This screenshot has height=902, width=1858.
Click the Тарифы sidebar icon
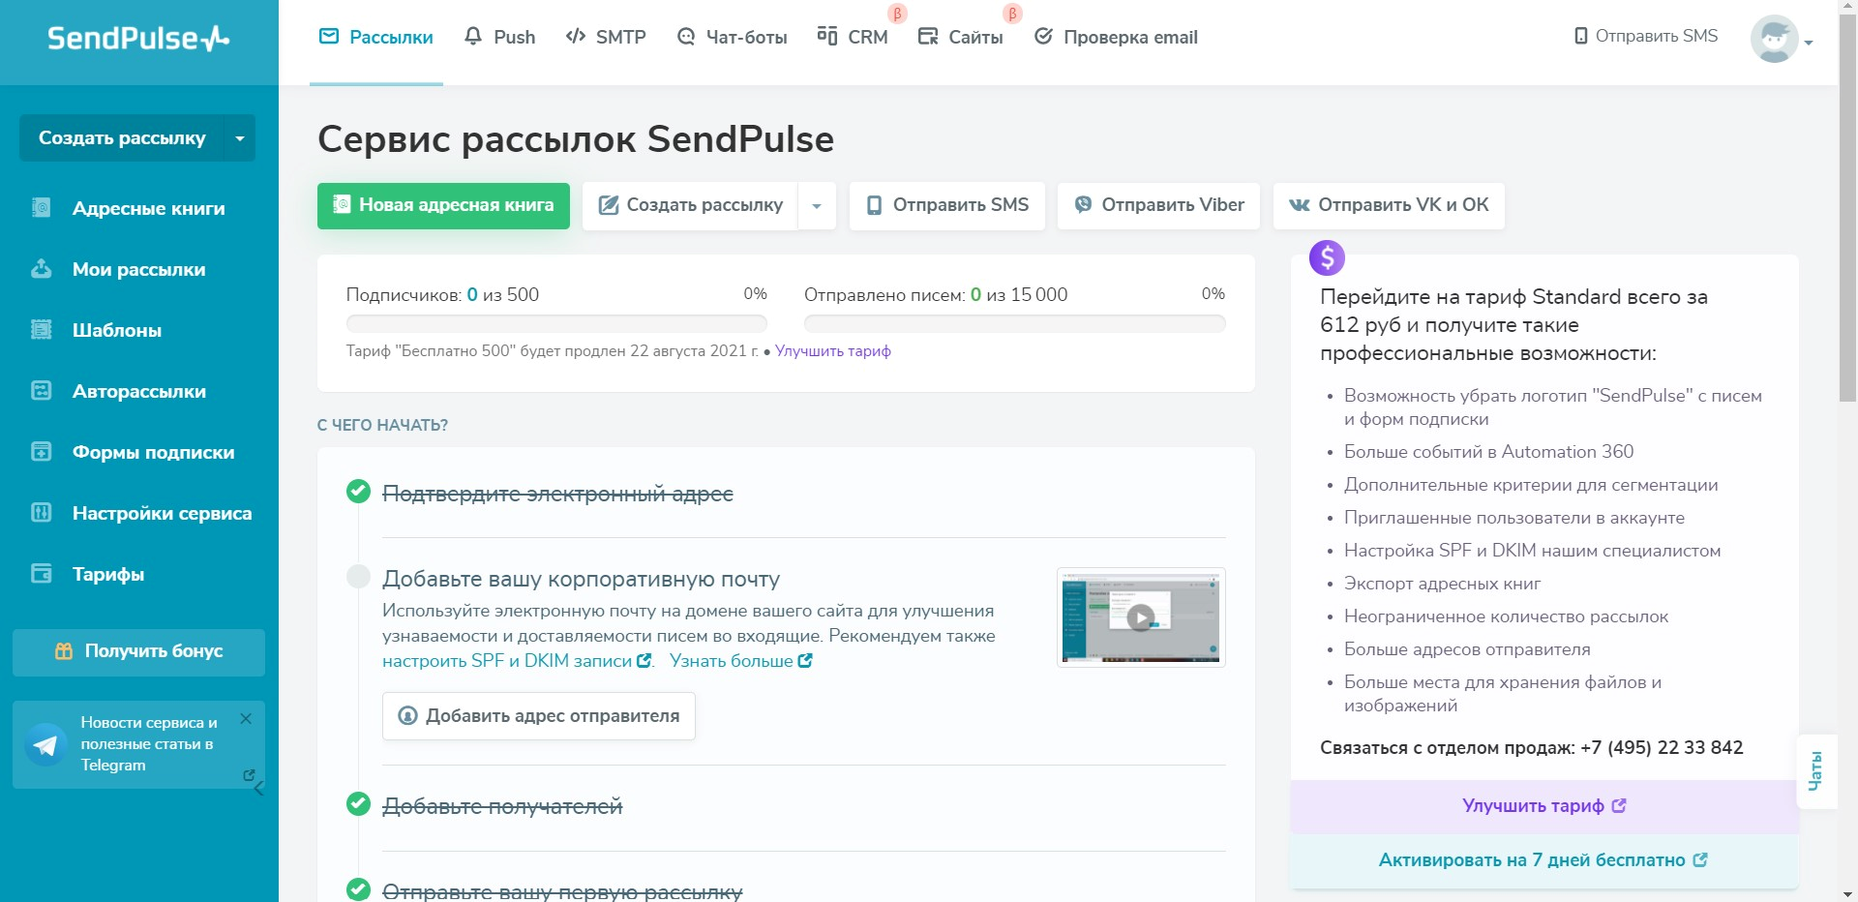click(x=42, y=574)
